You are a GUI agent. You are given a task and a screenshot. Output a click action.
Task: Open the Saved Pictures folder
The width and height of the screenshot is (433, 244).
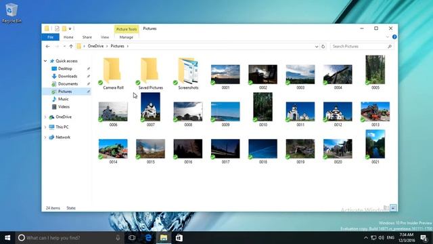[x=150, y=74]
